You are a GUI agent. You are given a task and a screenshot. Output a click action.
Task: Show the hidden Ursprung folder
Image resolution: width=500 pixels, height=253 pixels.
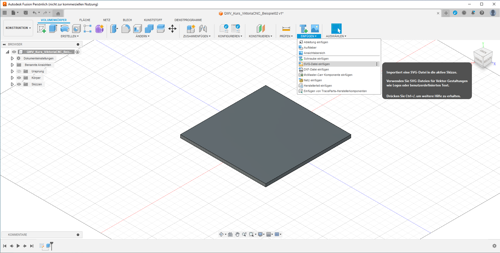click(x=19, y=71)
